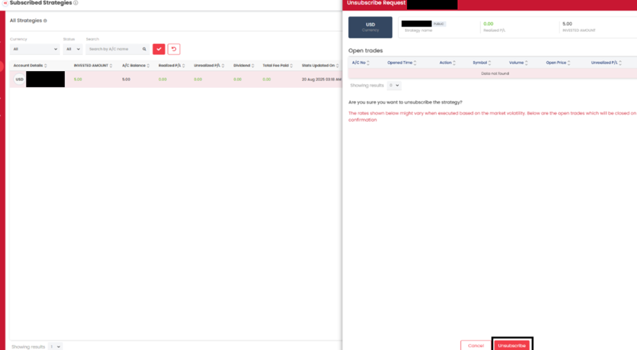Sort by Invested Amount column arrows
The height and width of the screenshot is (350, 637).
[113, 66]
